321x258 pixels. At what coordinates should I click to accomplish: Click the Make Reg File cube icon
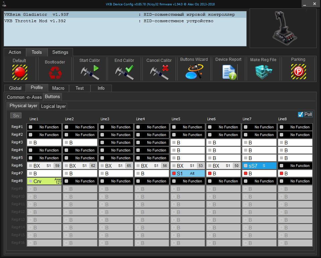coord(263,72)
